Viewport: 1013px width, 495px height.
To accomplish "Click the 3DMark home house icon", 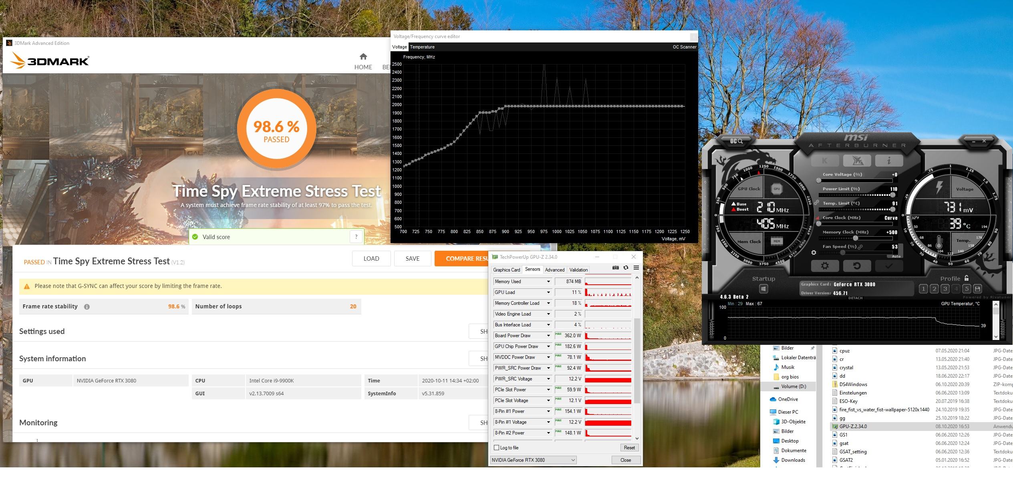I will pyautogui.click(x=363, y=56).
